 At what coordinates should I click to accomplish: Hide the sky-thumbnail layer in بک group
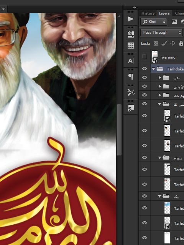point(145,208)
